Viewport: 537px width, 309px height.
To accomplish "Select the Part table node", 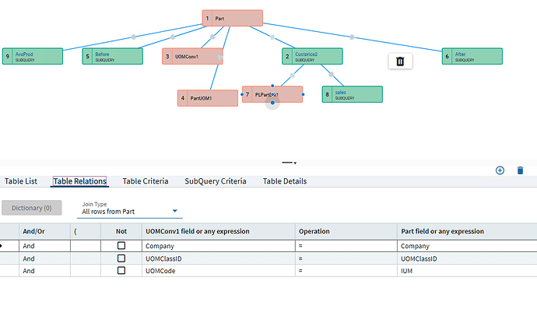I will 232,19.
